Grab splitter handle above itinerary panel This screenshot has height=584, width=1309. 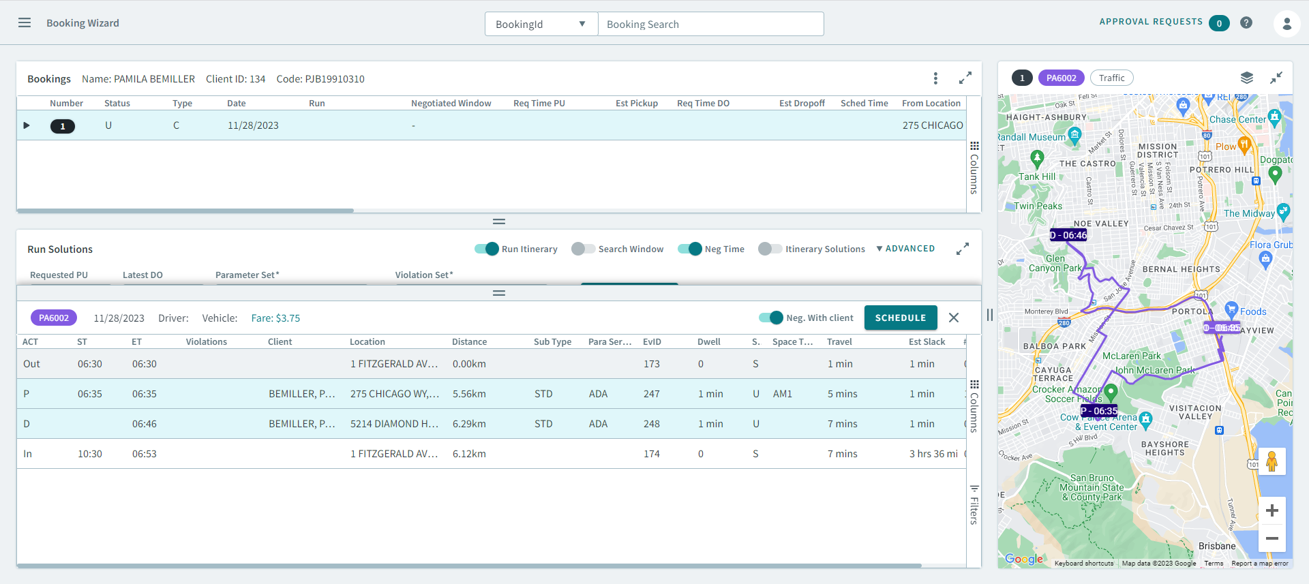coord(499,293)
